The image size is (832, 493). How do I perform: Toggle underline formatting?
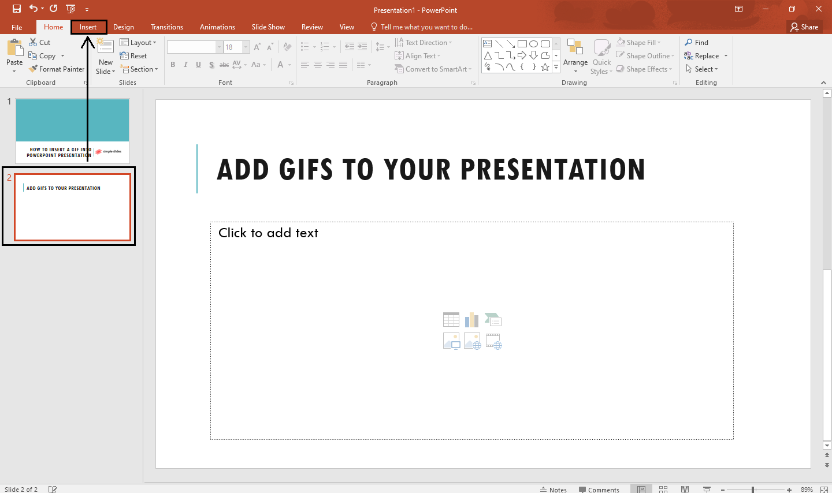pos(198,65)
